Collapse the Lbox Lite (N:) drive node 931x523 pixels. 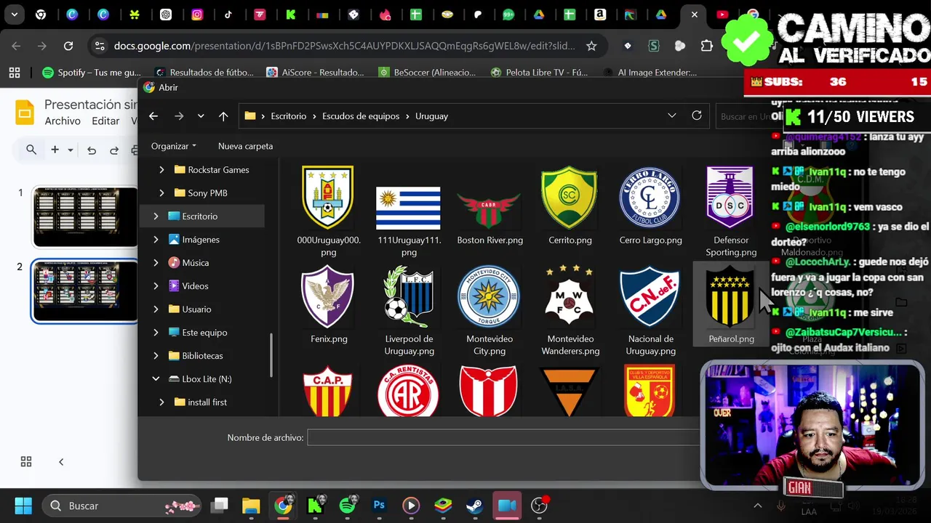(x=156, y=379)
